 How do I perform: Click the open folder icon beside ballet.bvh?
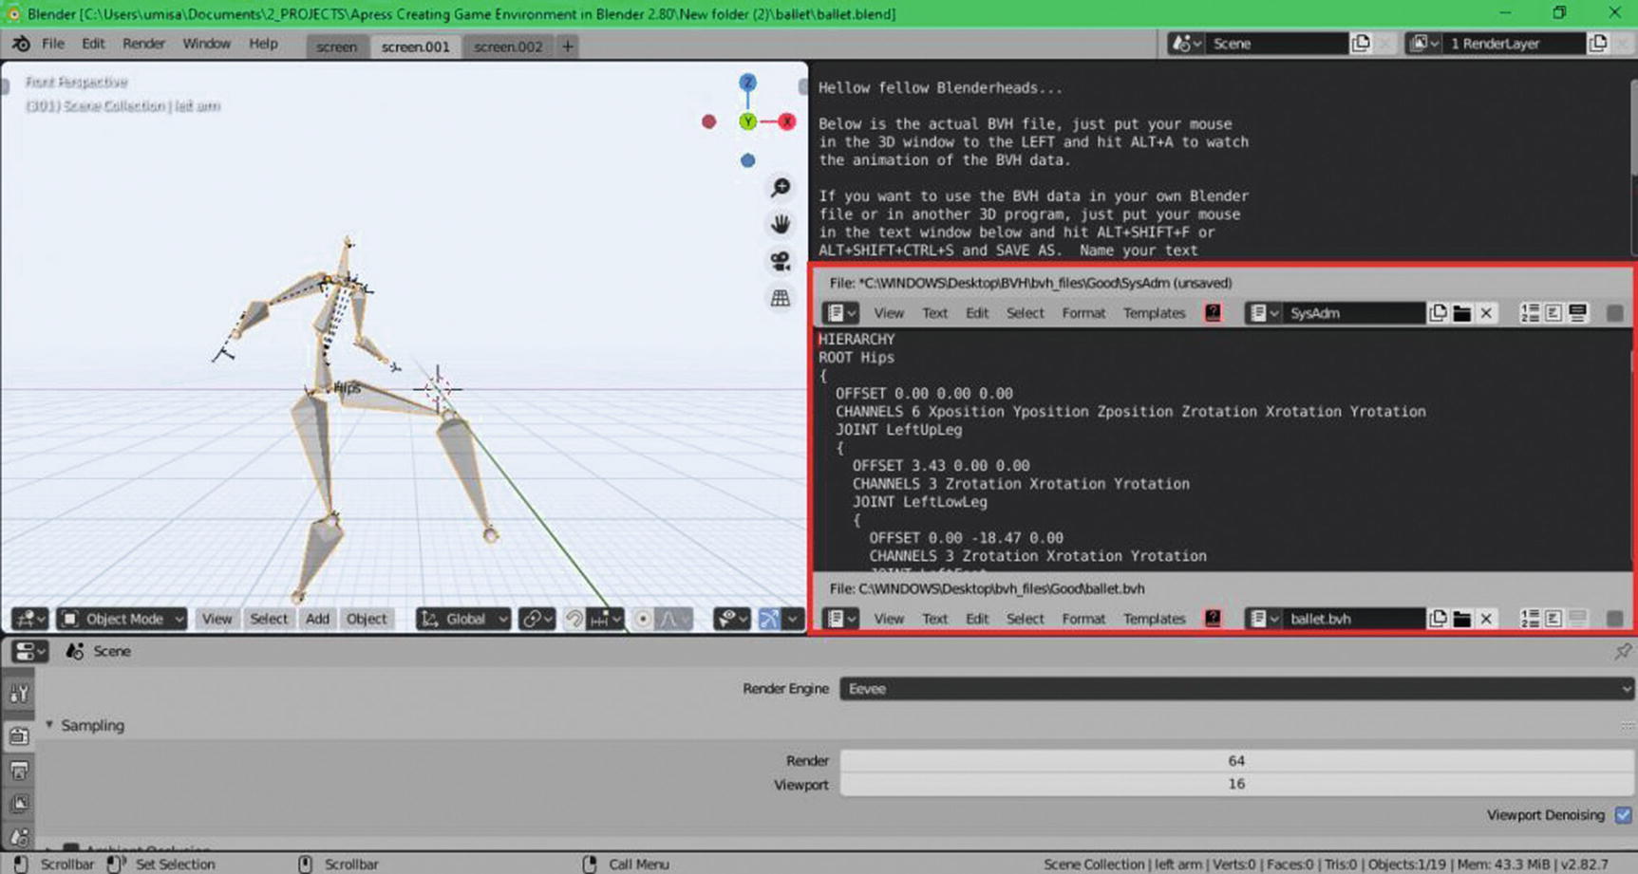[1462, 619]
